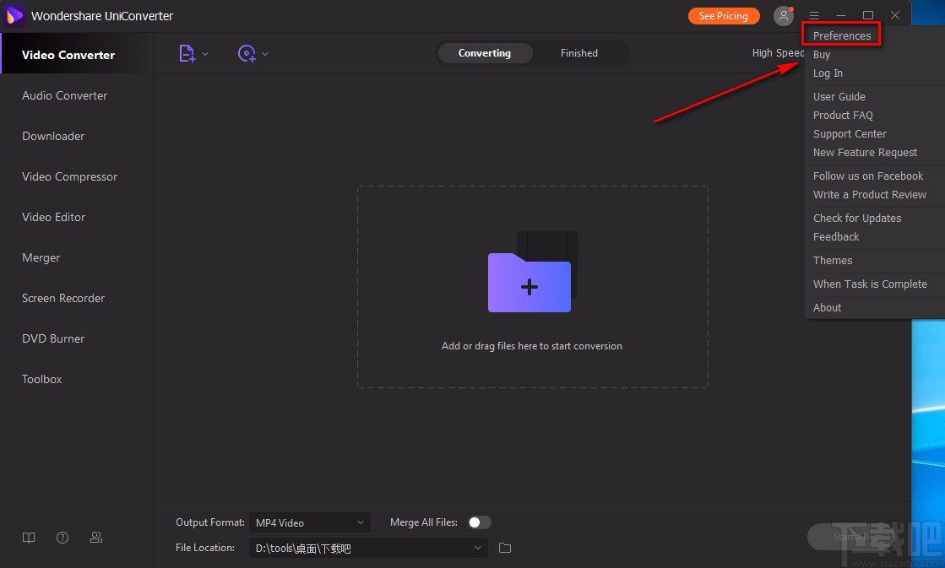Screen dimensions: 945x568
Task: Click the hamburger menu icon
Action: coord(813,16)
